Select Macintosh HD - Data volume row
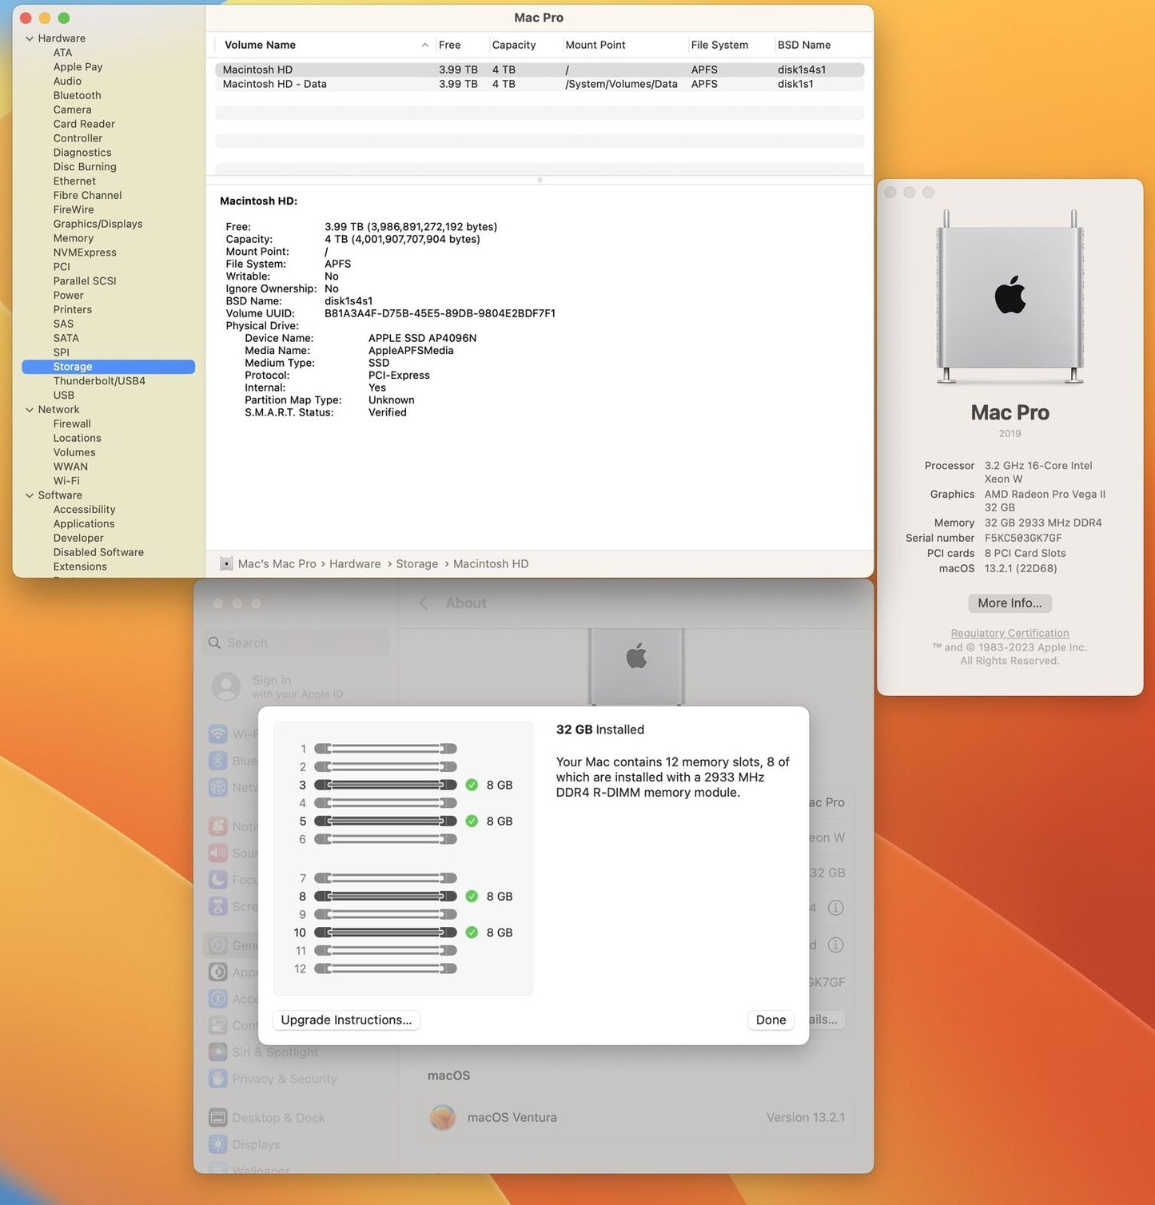The image size is (1155, 1205). click(540, 85)
